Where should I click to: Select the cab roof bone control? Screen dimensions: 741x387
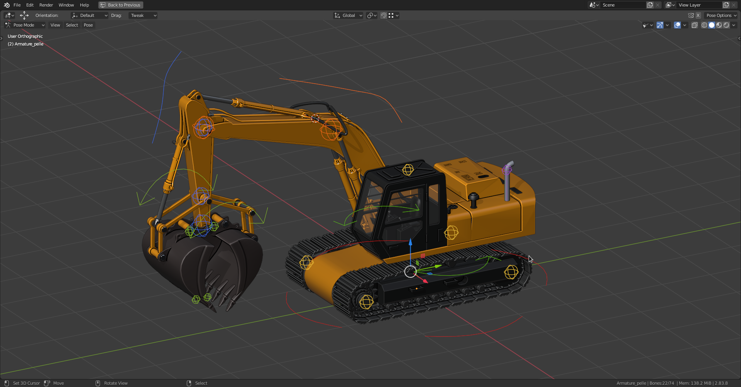(408, 170)
